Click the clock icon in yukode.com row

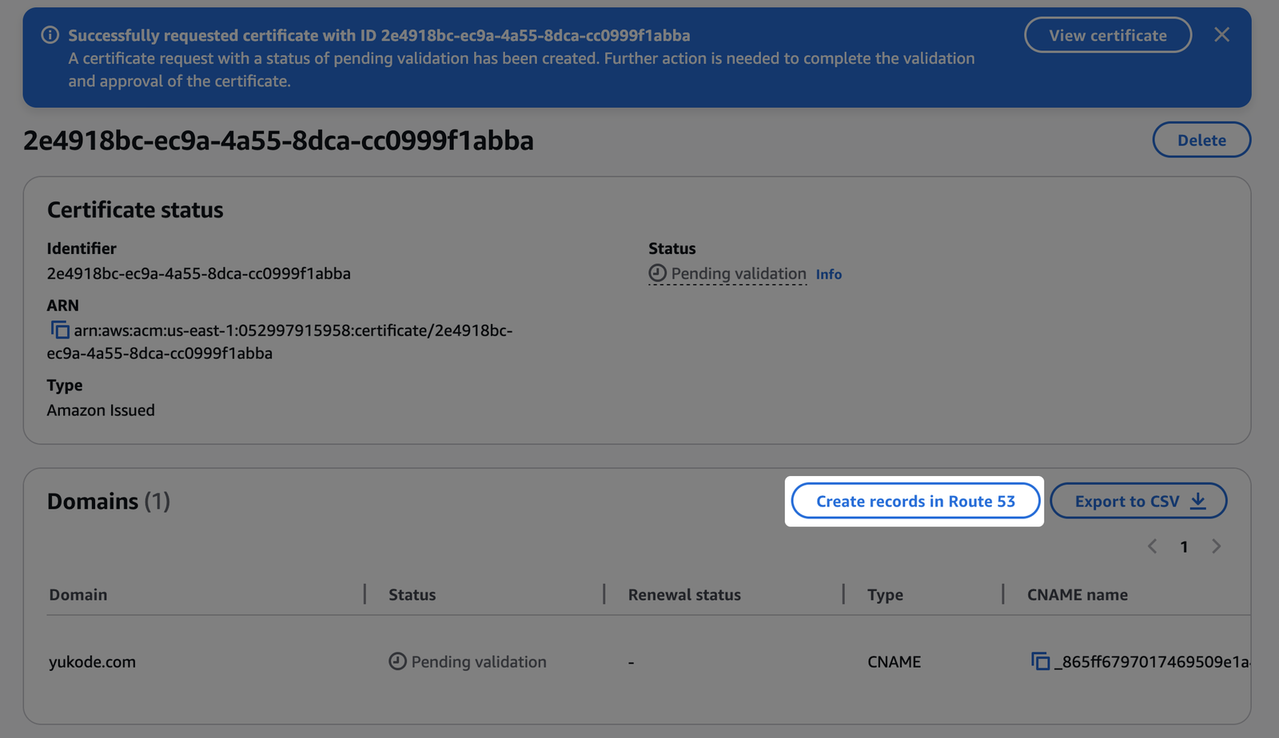[397, 661]
